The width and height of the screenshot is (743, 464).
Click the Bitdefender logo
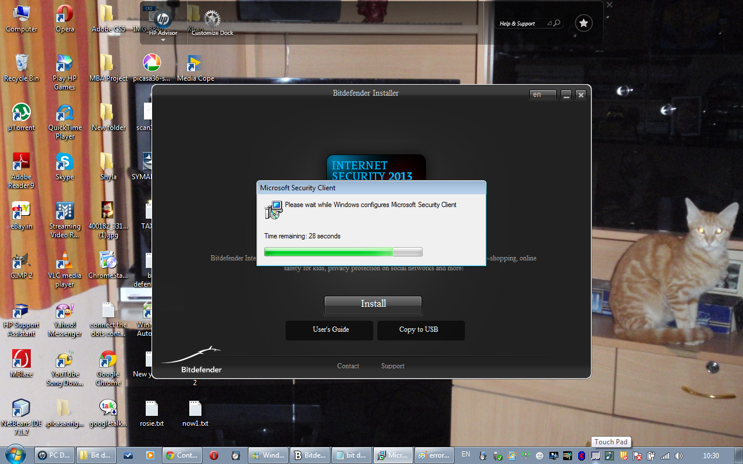(192, 360)
